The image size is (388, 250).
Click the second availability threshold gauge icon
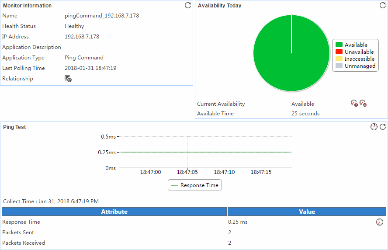click(x=363, y=103)
